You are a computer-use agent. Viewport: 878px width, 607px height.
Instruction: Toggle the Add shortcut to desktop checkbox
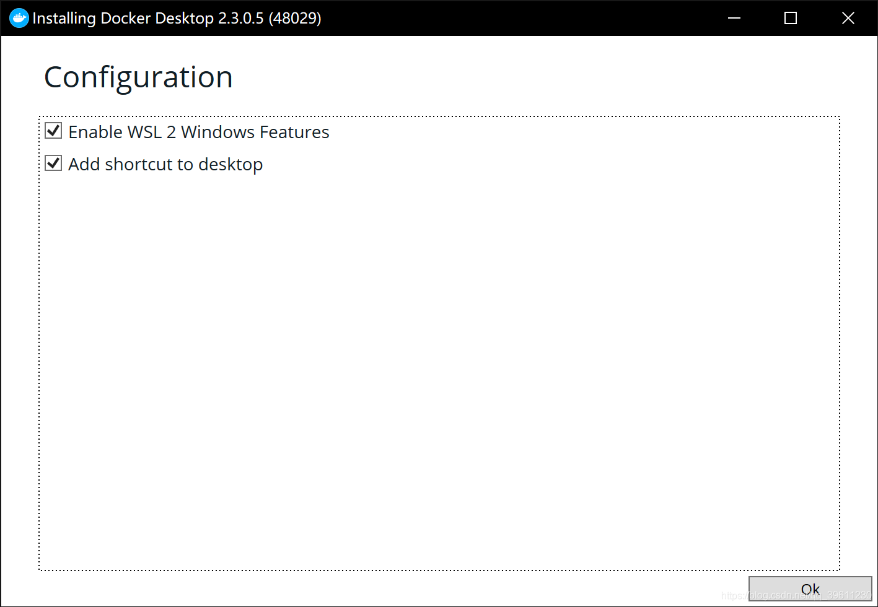(54, 163)
